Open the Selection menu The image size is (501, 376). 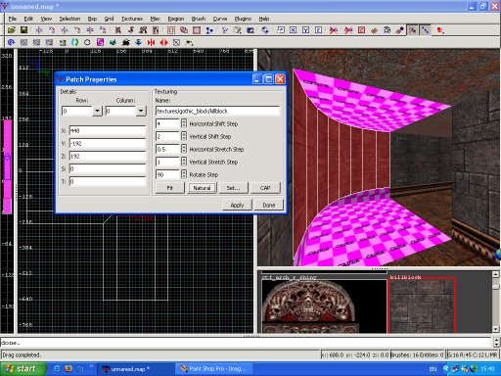69,19
